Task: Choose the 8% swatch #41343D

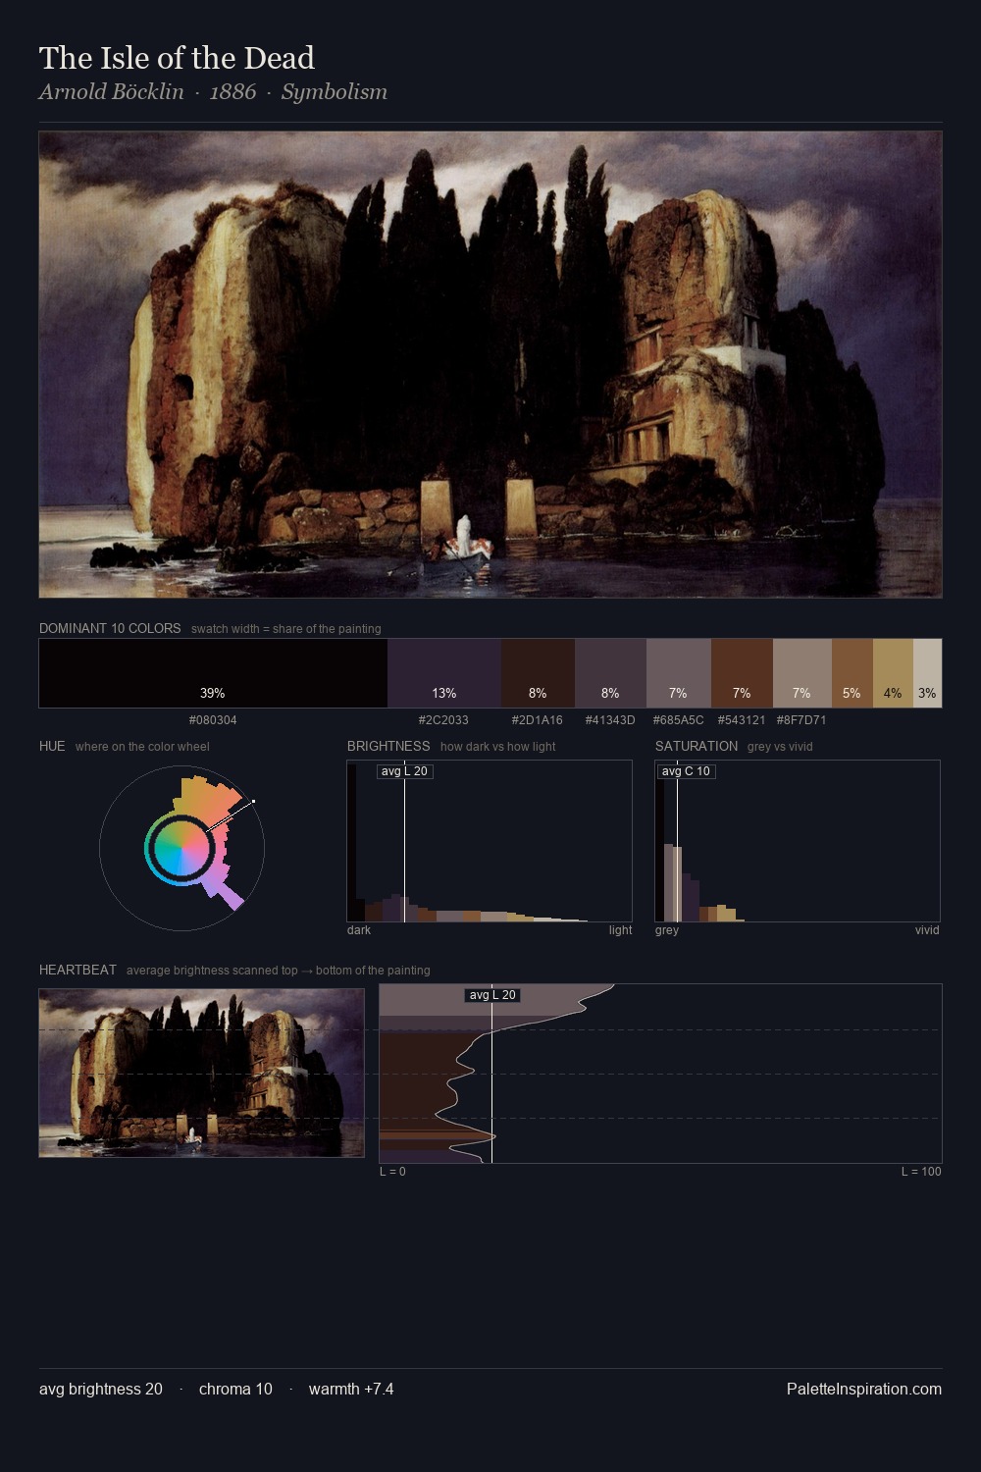Action: coord(610,673)
